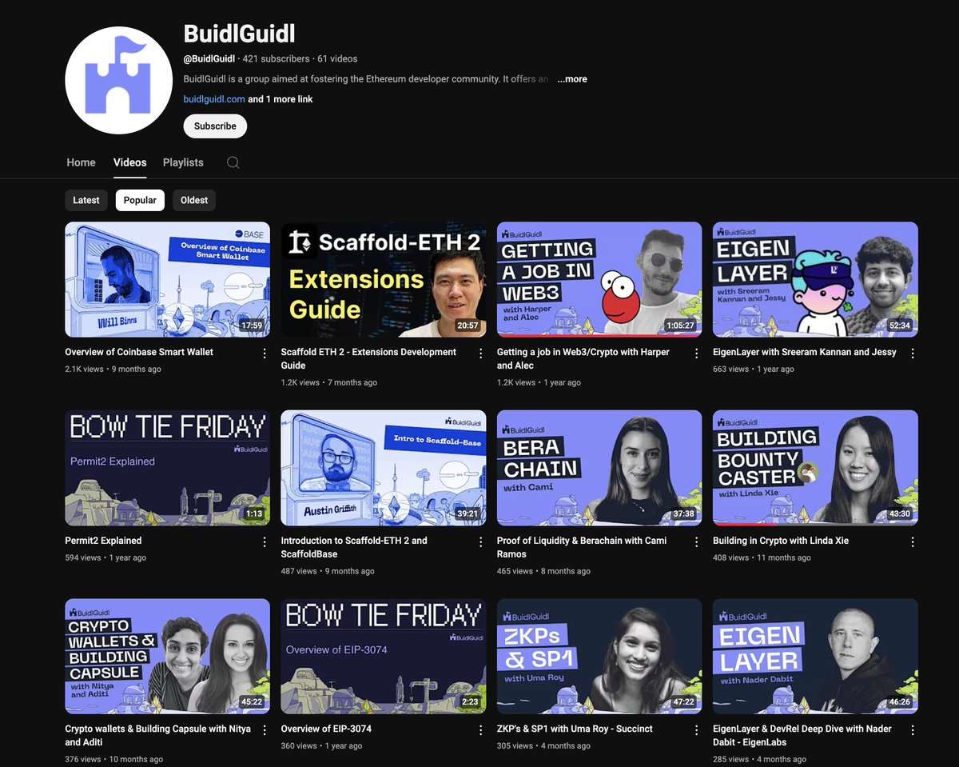Open options menu for Building in Crypto with Linda Xie
The width and height of the screenshot is (959, 767).
912,541
